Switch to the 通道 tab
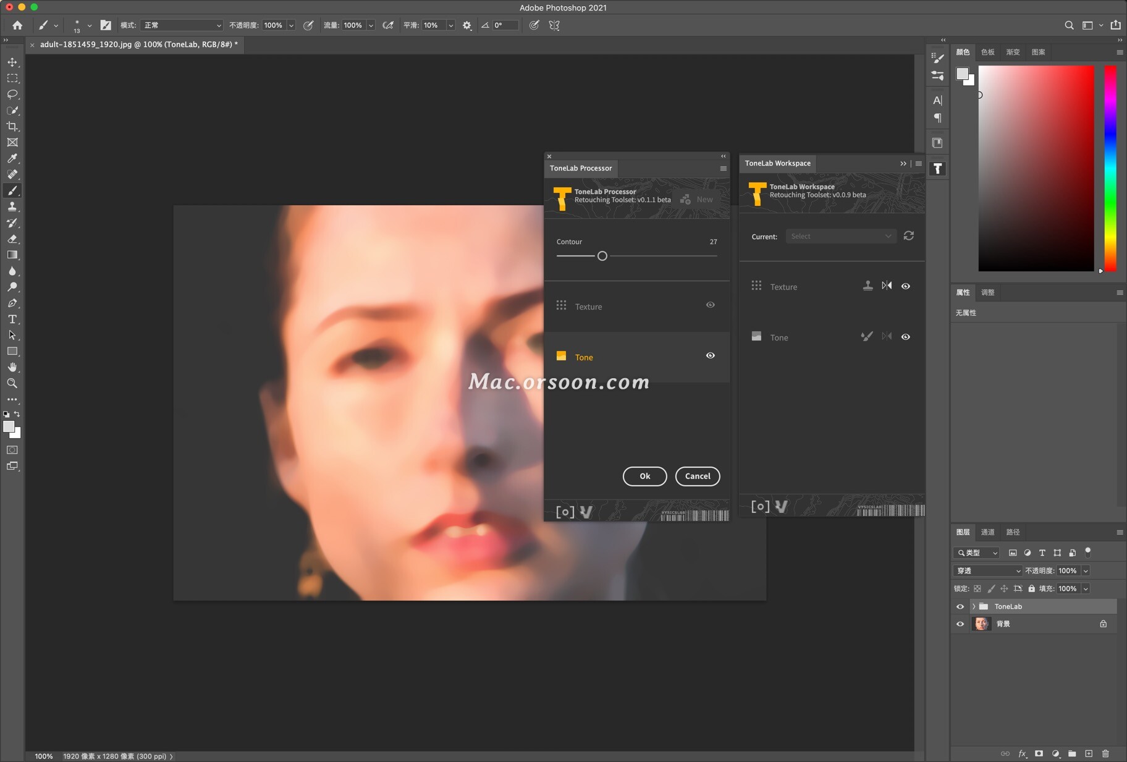 click(987, 531)
